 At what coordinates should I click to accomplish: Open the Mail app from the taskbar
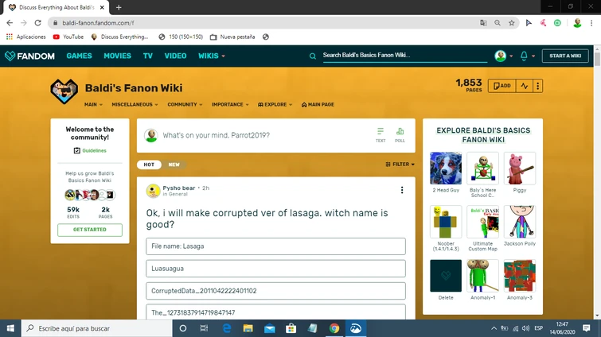269,328
